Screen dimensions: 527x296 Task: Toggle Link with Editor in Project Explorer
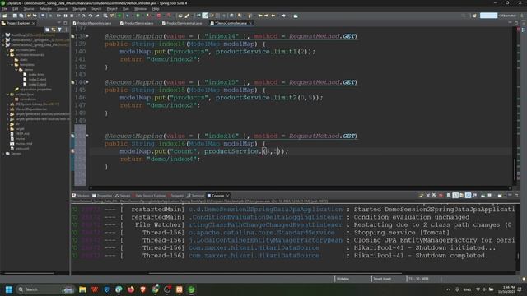tap(54, 30)
